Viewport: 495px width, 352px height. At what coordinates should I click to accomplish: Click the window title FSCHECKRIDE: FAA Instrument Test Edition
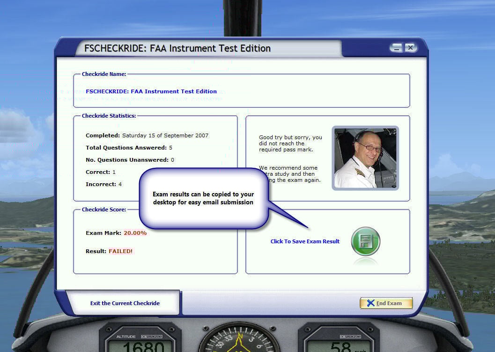pyautogui.click(x=177, y=48)
